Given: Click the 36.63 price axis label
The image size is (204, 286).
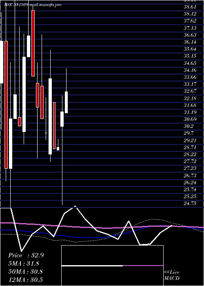Looking at the screenshot, I should click(190, 35).
